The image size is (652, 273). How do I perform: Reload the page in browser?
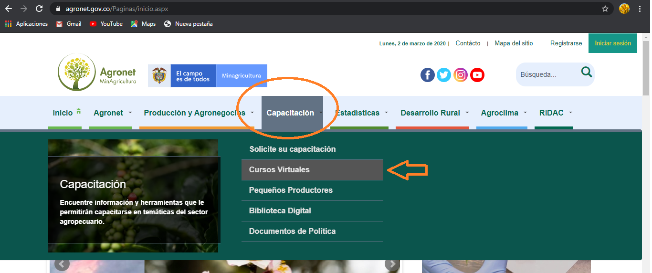[39, 9]
